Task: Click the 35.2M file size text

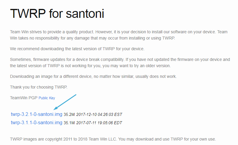Action: [x=69, y=114]
